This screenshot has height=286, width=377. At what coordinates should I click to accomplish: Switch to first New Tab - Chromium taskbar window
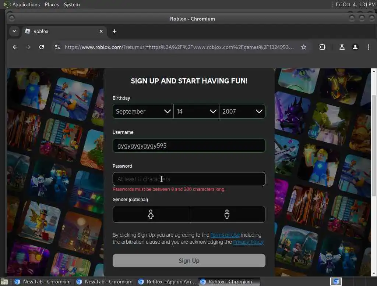[x=43, y=282]
